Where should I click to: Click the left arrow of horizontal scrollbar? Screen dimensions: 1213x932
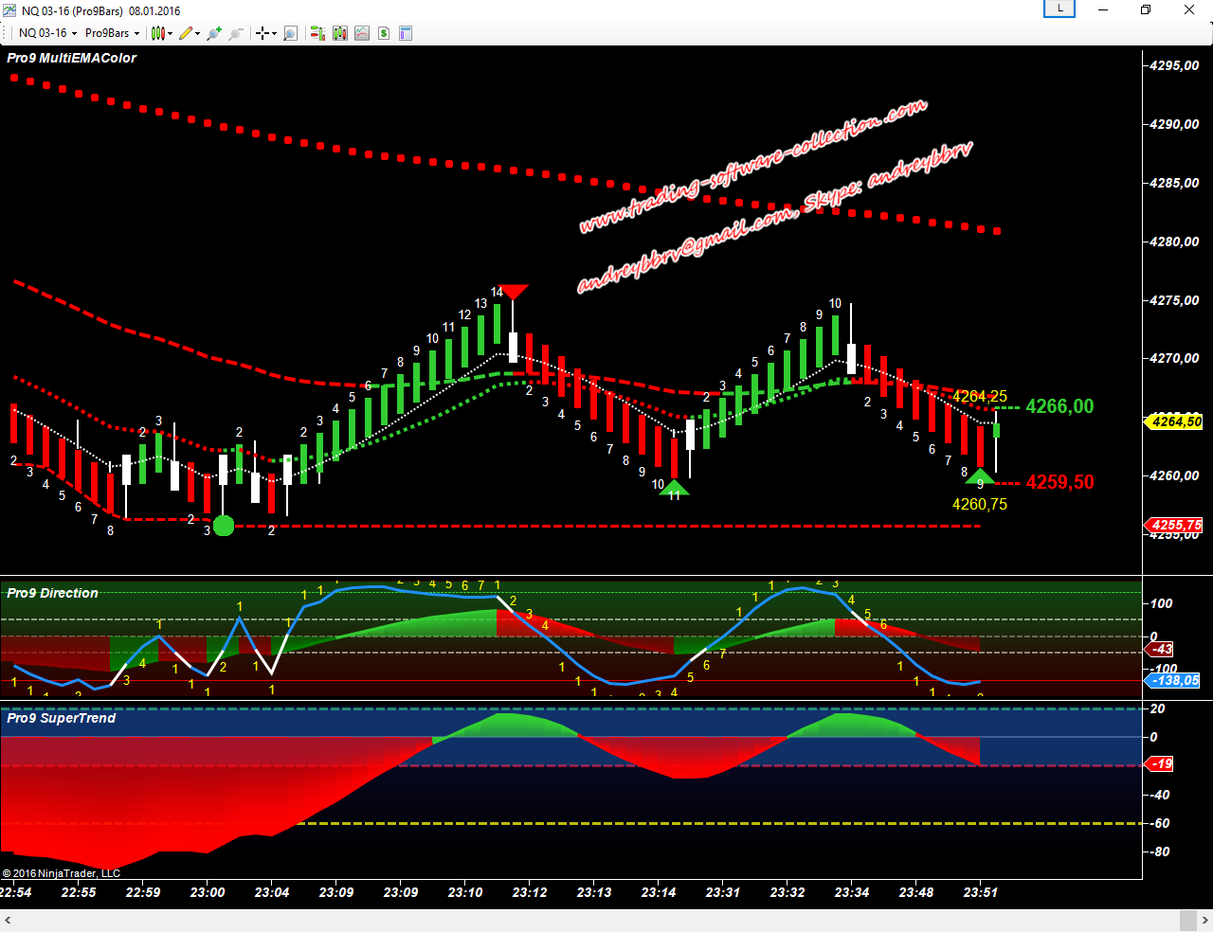(x=8, y=921)
